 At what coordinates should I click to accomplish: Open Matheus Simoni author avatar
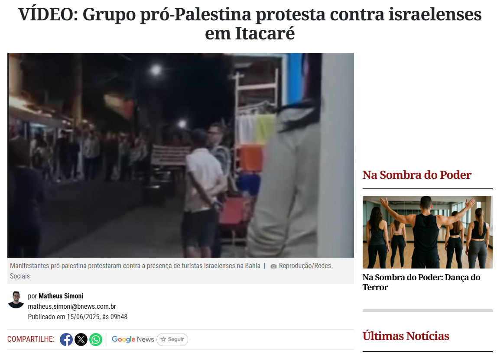point(16,300)
